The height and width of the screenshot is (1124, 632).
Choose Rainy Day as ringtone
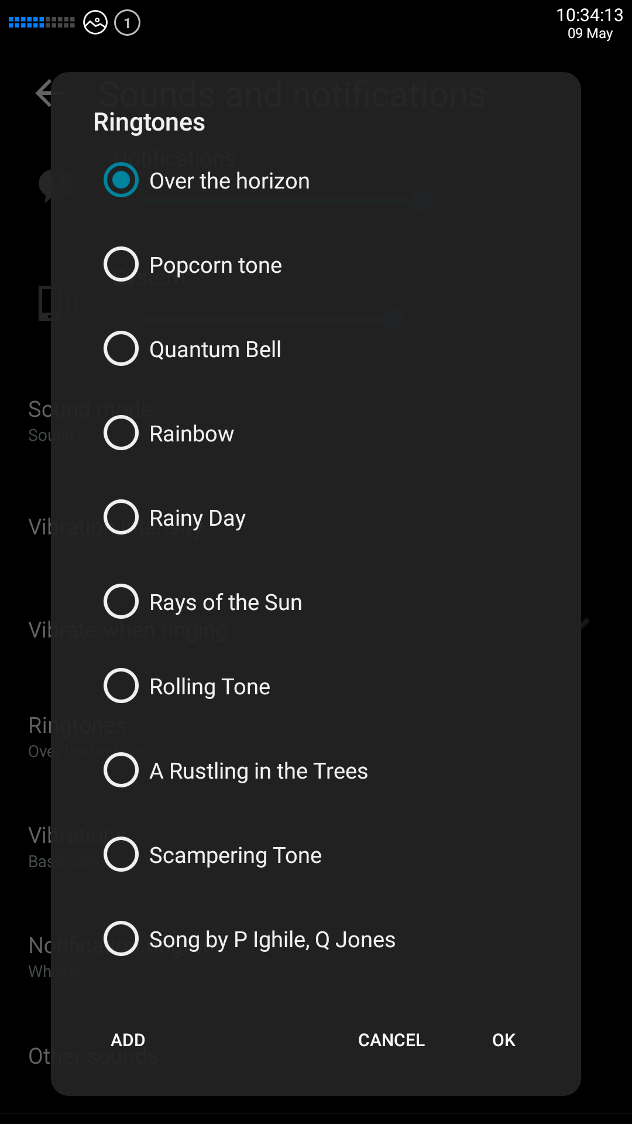tap(121, 518)
